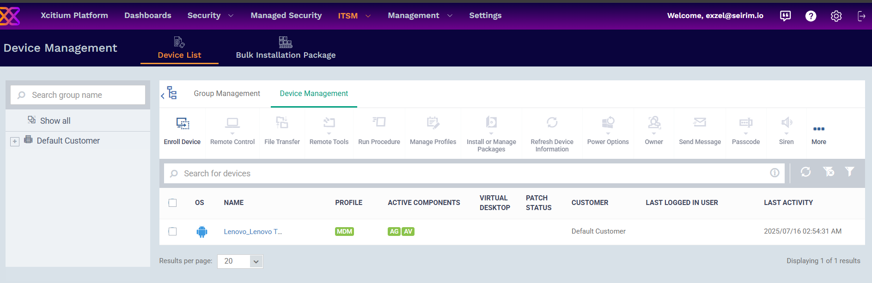
Task: Open the More actions menu
Action: click(x=819, y=134)
